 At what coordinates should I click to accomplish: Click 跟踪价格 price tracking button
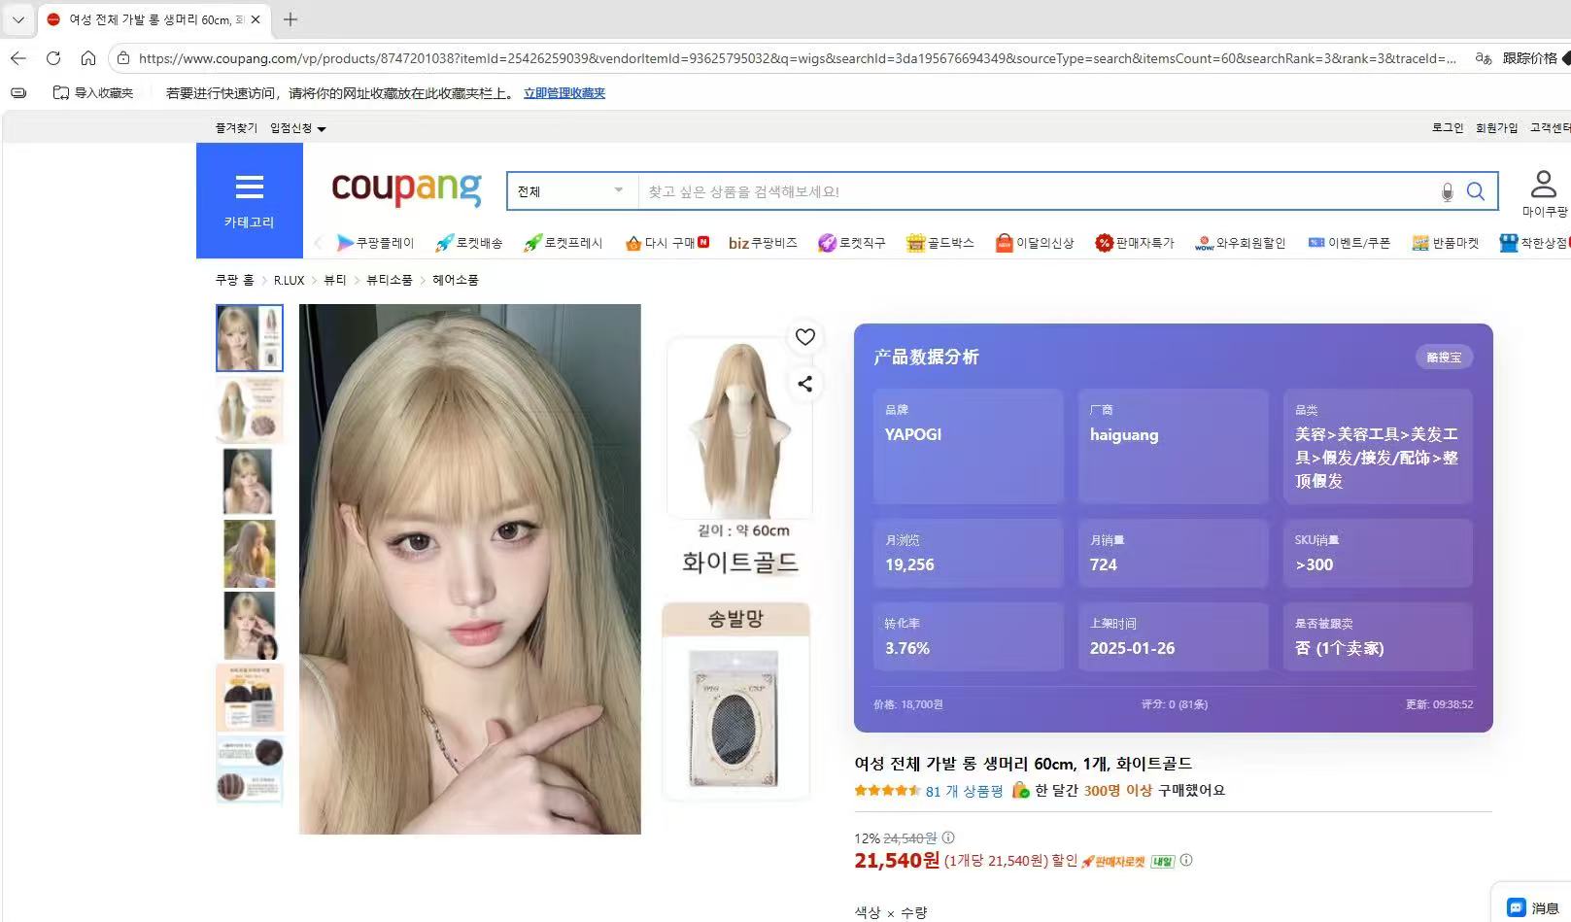[1530, 58]
